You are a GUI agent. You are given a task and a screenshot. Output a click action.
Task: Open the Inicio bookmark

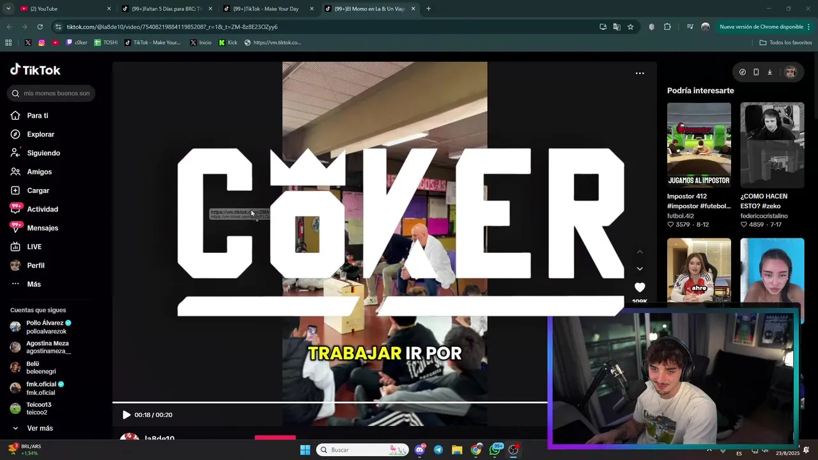pyautogui.click(x=201, y=43)
